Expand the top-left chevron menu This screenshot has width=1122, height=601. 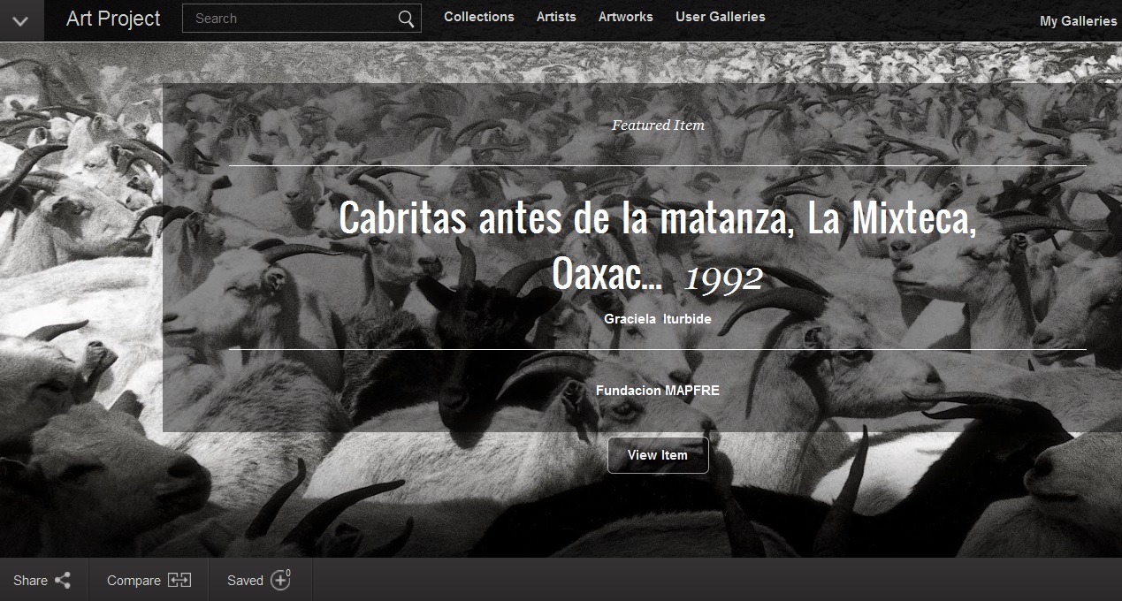coord(21,20)
